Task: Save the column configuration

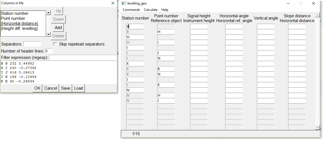Action: click(66, 88)
